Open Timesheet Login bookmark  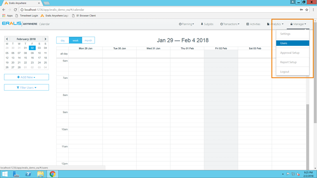[x=26, y=15]
